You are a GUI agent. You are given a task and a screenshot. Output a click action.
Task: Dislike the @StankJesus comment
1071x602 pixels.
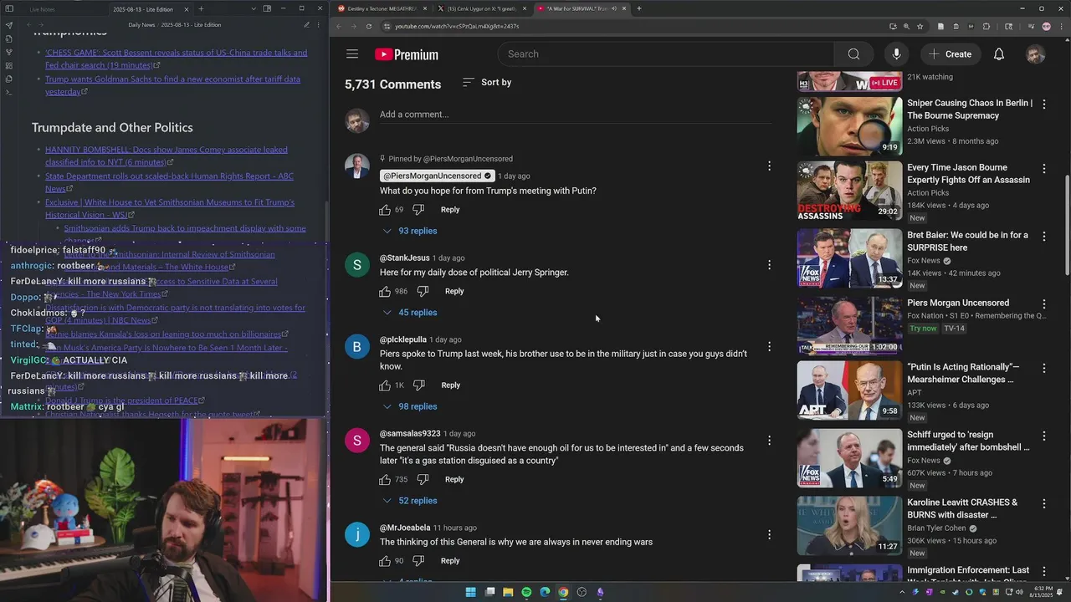[x=423, y=291]
